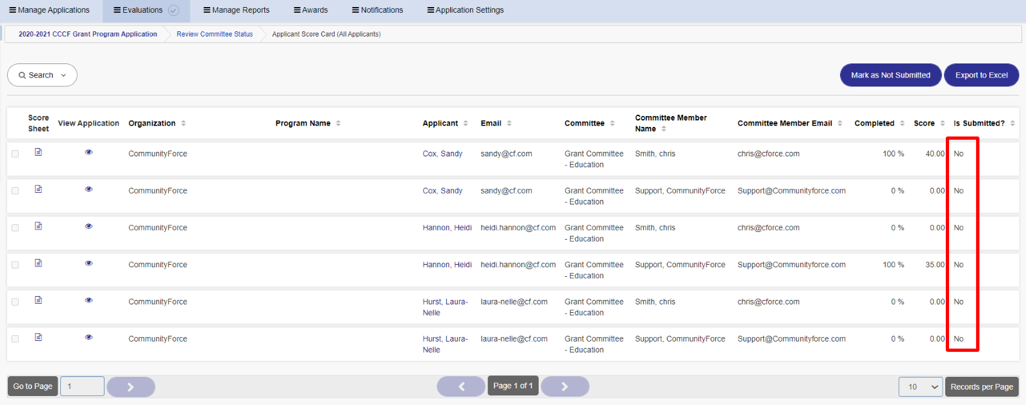Click the Export to Excel button
The image size is (1026, 405).
pos(982,75)
